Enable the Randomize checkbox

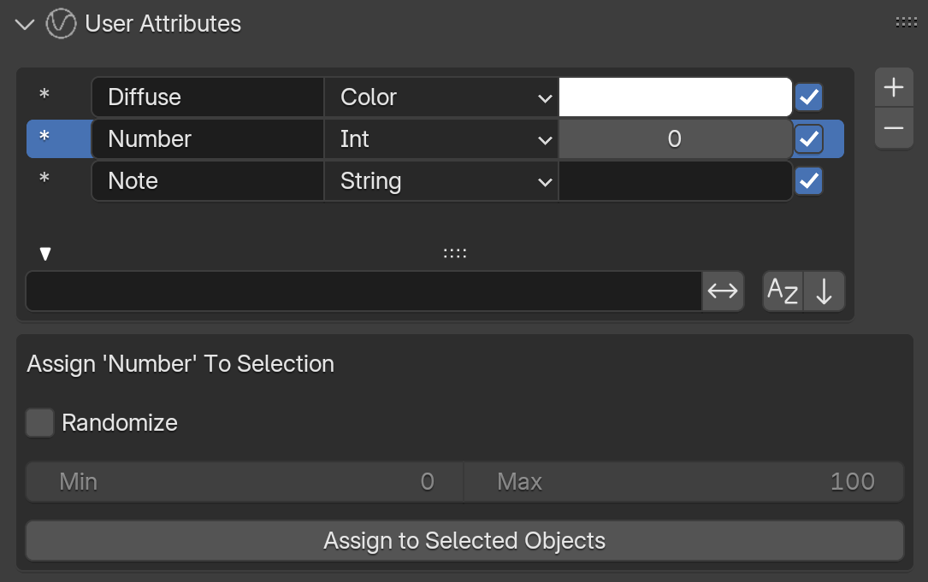coord(39,423)
